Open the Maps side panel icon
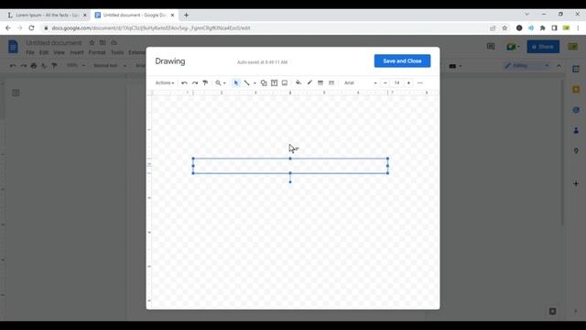 coord(576,150)
